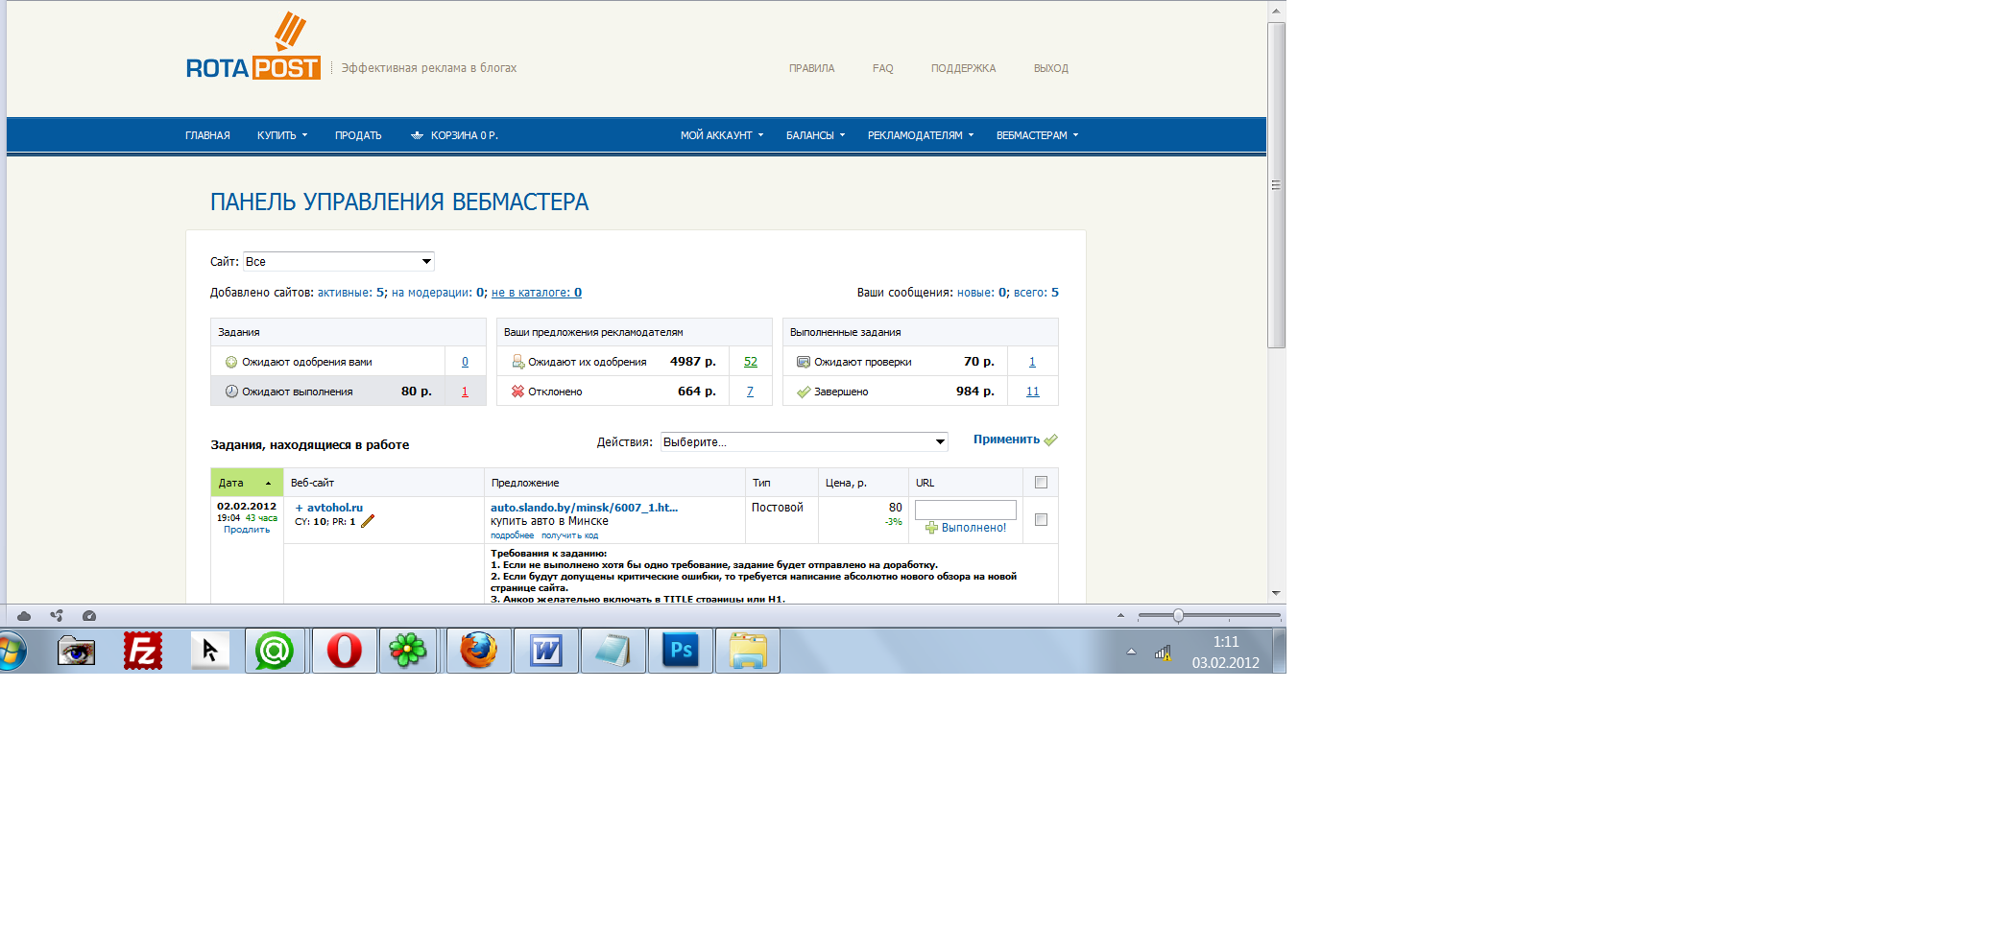1995x950 pixels.
Task: Open the auto.slando.by/minsk offer link
Action: click(584, 508)
